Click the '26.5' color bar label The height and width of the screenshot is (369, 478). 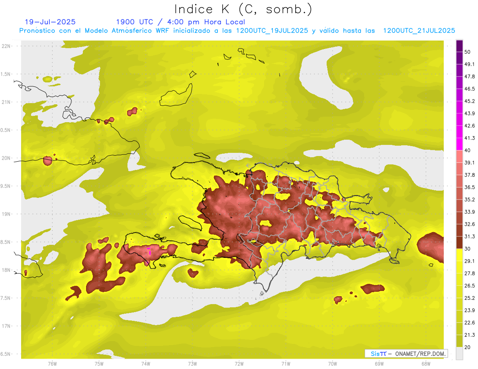pyautogui.click(x=470, y=286)
